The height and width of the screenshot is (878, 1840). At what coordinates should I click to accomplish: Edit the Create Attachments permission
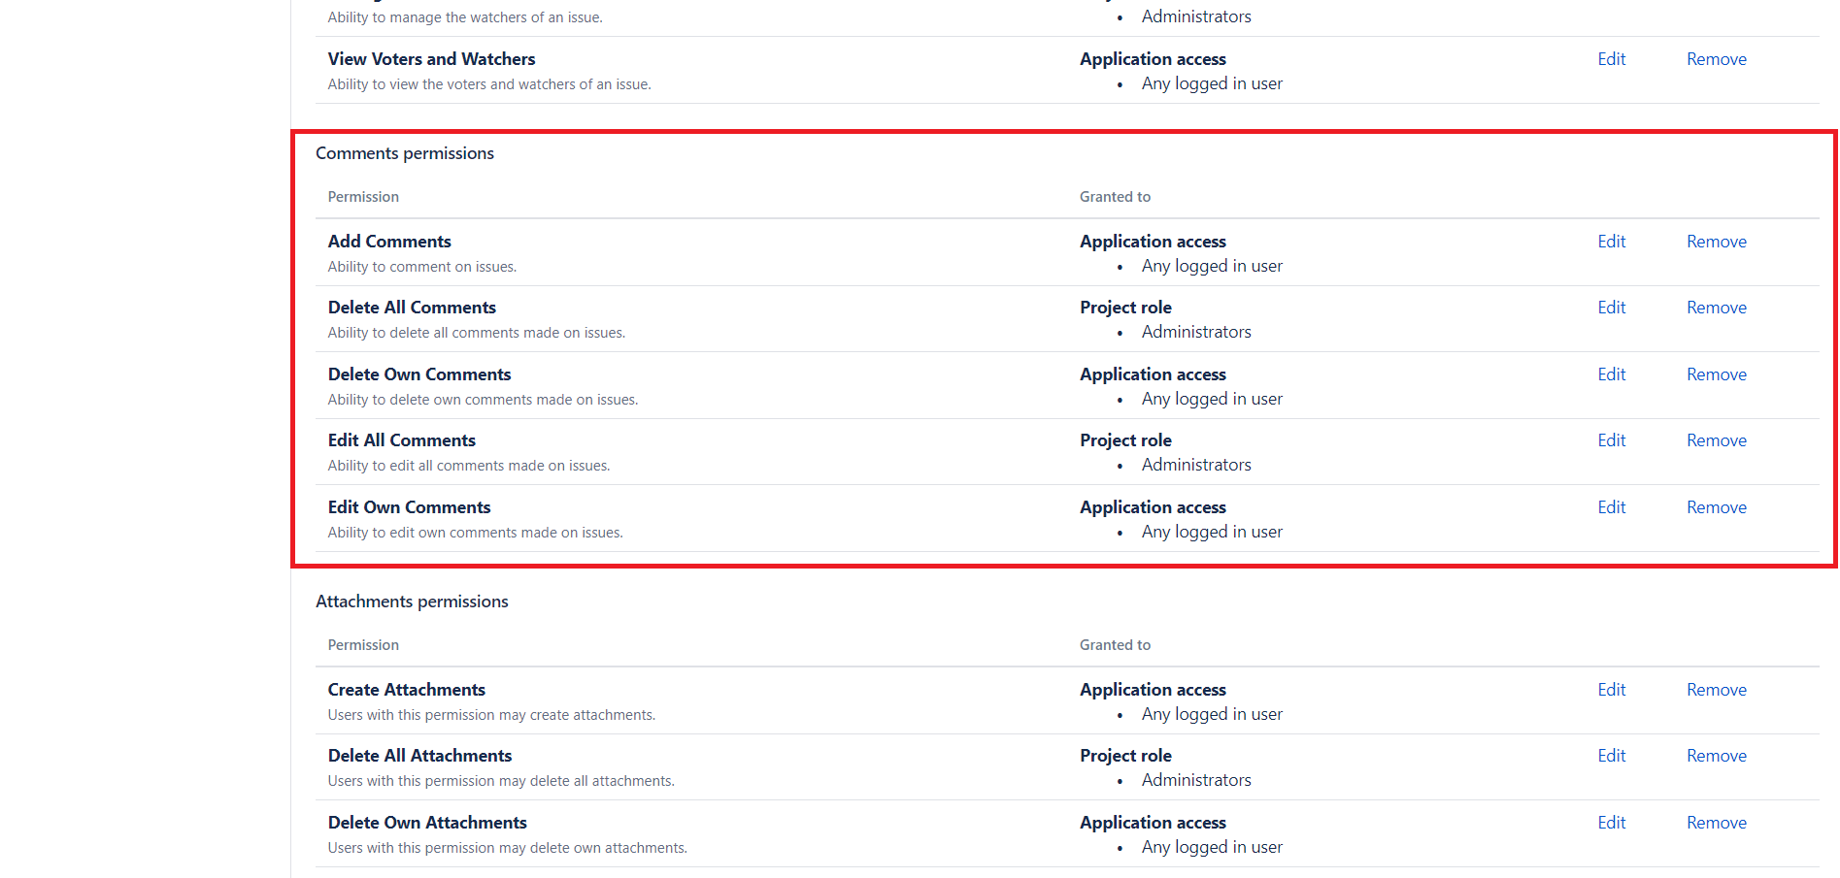[1611, 690]
